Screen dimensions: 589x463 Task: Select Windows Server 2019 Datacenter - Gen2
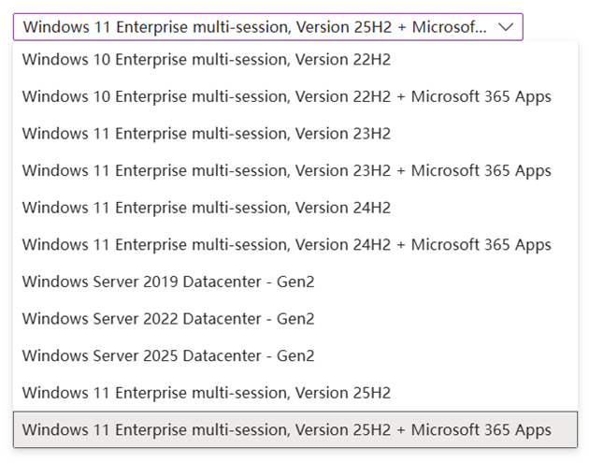pos(168,282)
